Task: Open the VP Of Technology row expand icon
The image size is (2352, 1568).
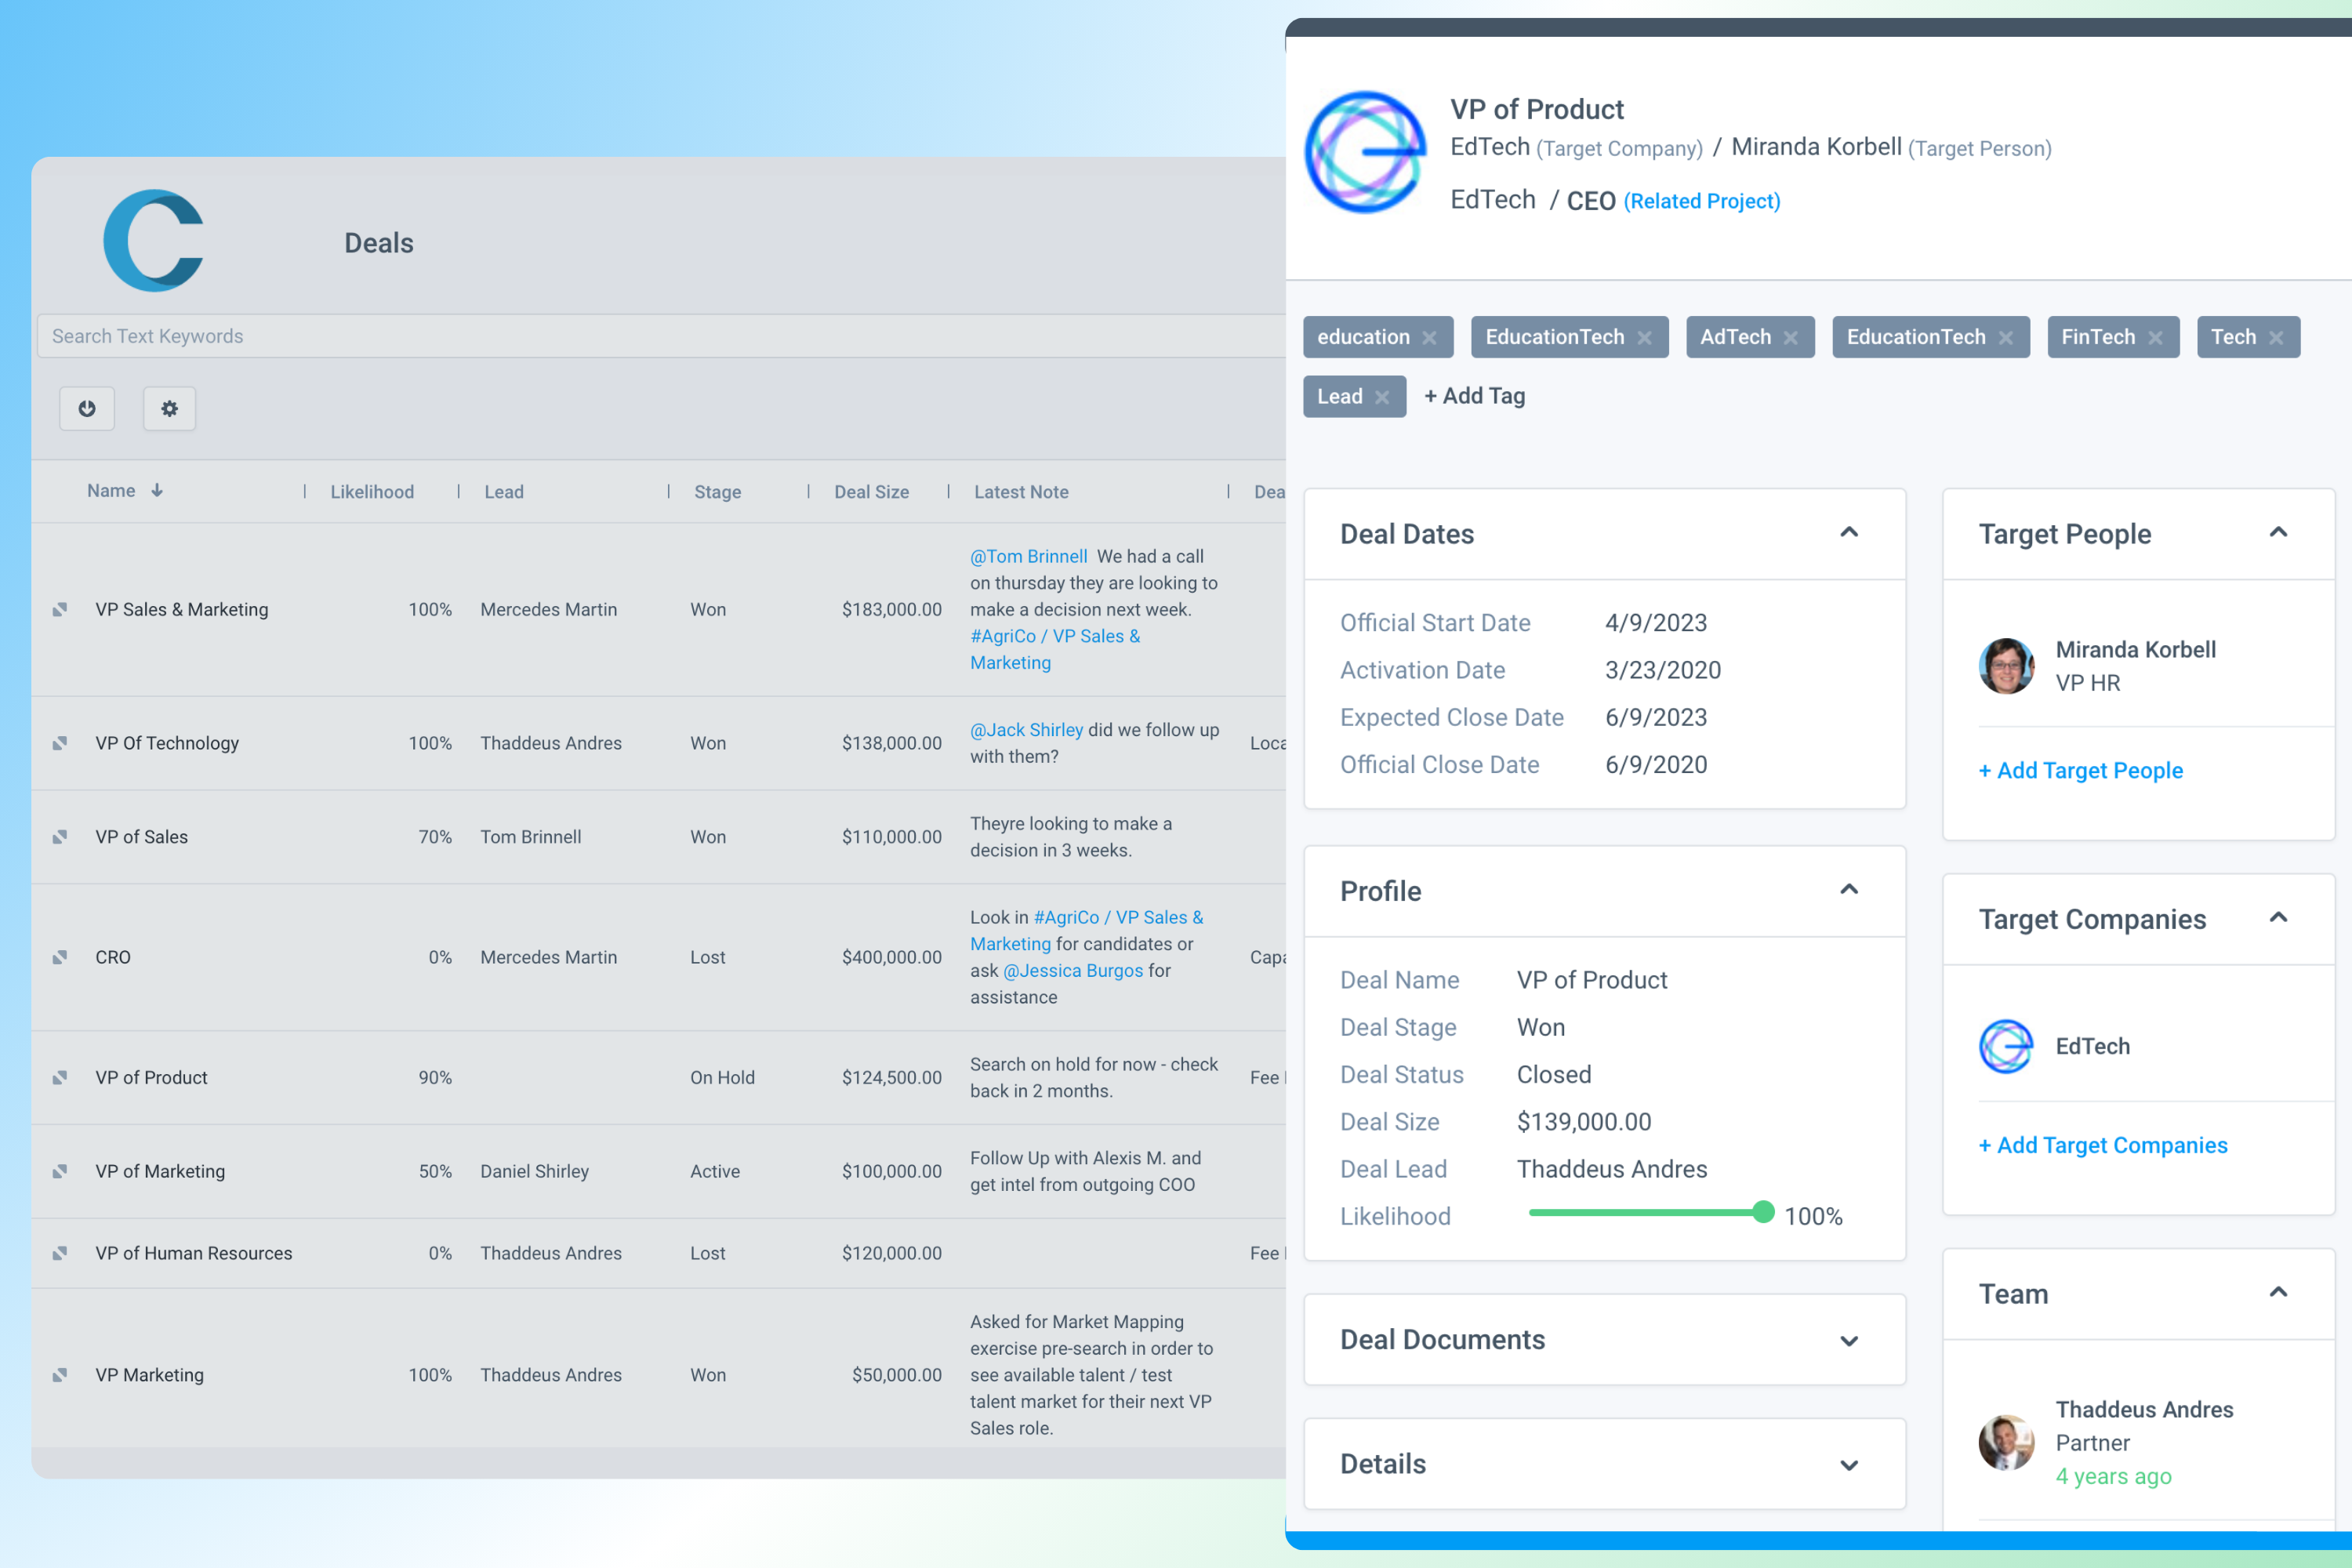Action: tap(60, 743)
